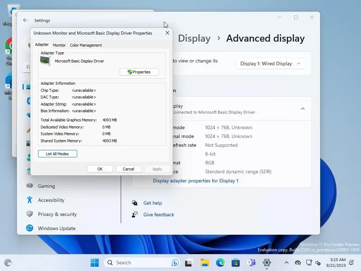361x271 pixels.
Task: Open Gaming settings category
Action: [47, 186]
